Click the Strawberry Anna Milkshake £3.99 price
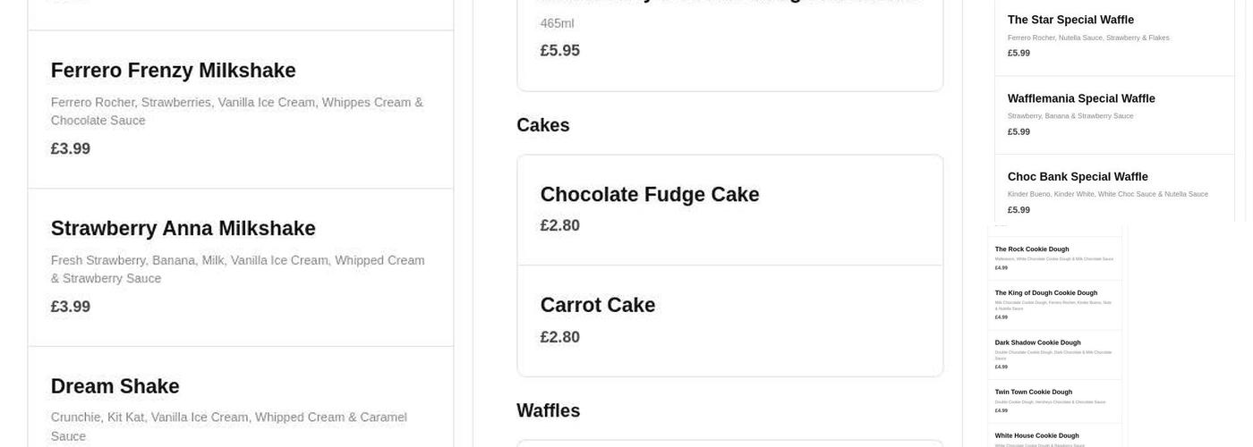The width and height of the screenshot is (1253, 447). coord(70,307)
